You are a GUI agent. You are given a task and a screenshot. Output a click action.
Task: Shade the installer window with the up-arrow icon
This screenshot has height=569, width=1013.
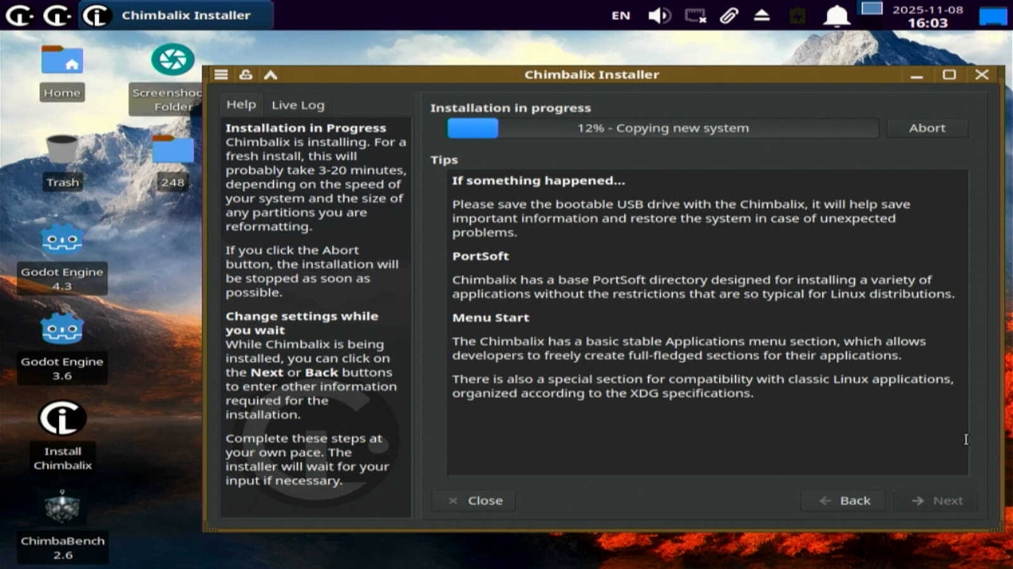(x=270, y=75)
